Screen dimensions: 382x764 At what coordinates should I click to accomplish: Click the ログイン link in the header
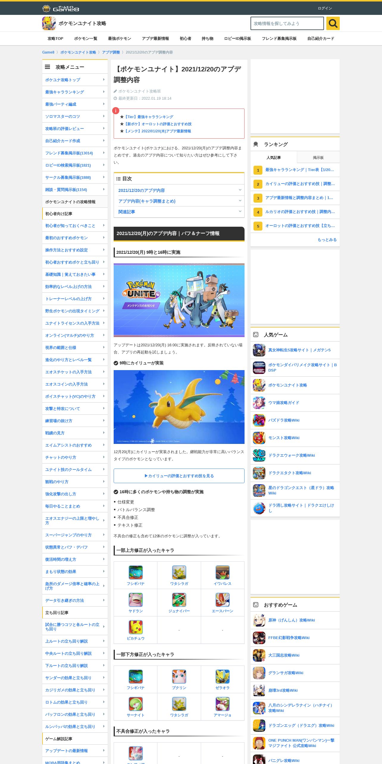[x=325, y=8]
